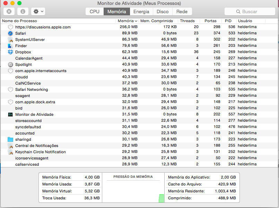
Task: Sort by Threads column header
Action: 189,21
